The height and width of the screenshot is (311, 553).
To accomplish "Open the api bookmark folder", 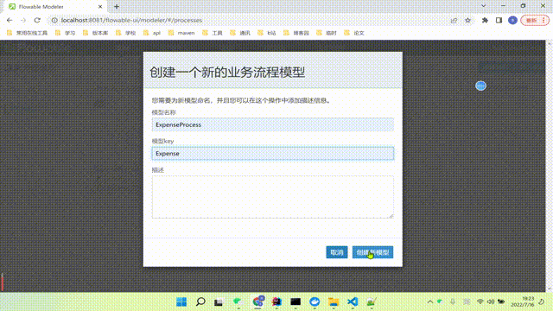I will [x=152, y=33].
